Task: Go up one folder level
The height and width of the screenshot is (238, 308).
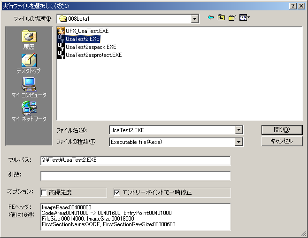Action: (221, 18)
